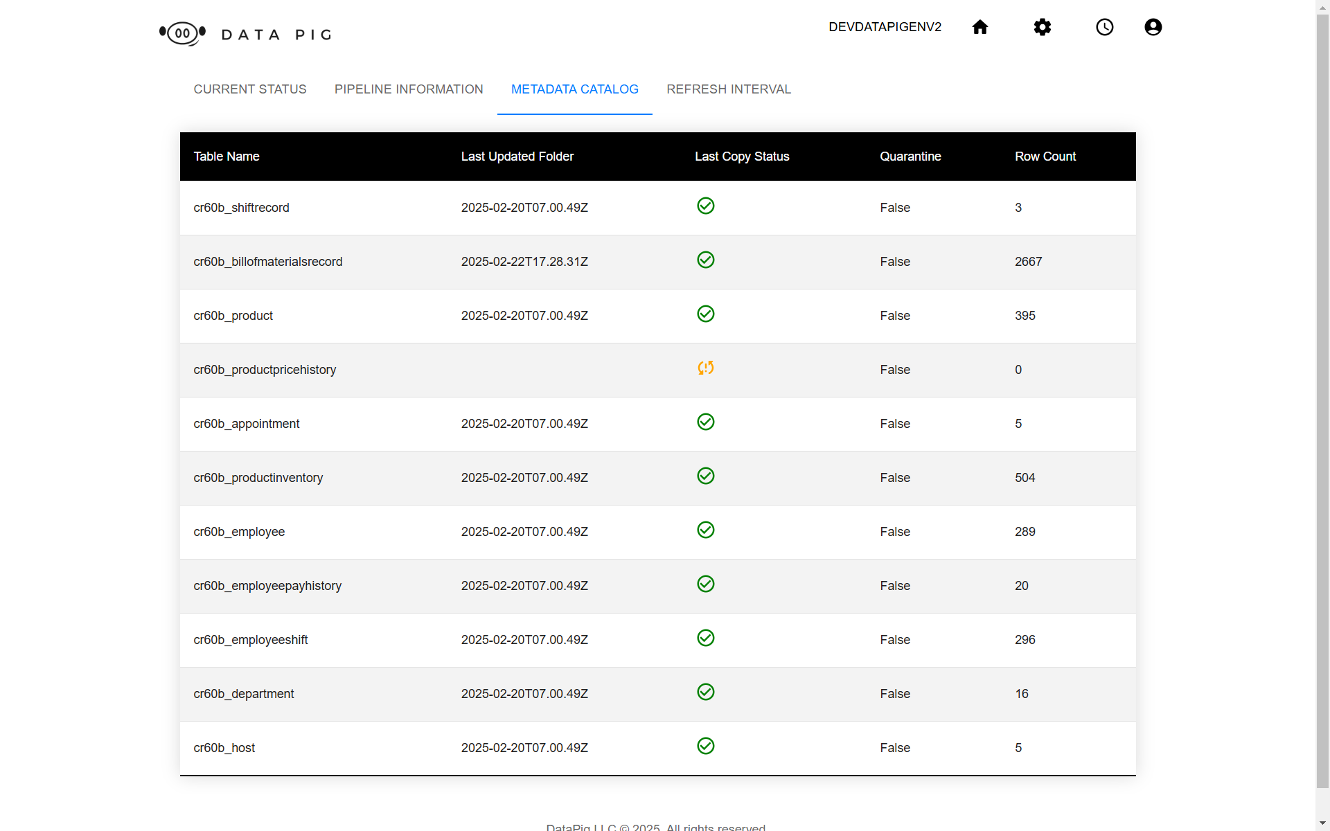The image size is (1330, 831).
Task: Click row count 2667
Action: pos(1028,262)
